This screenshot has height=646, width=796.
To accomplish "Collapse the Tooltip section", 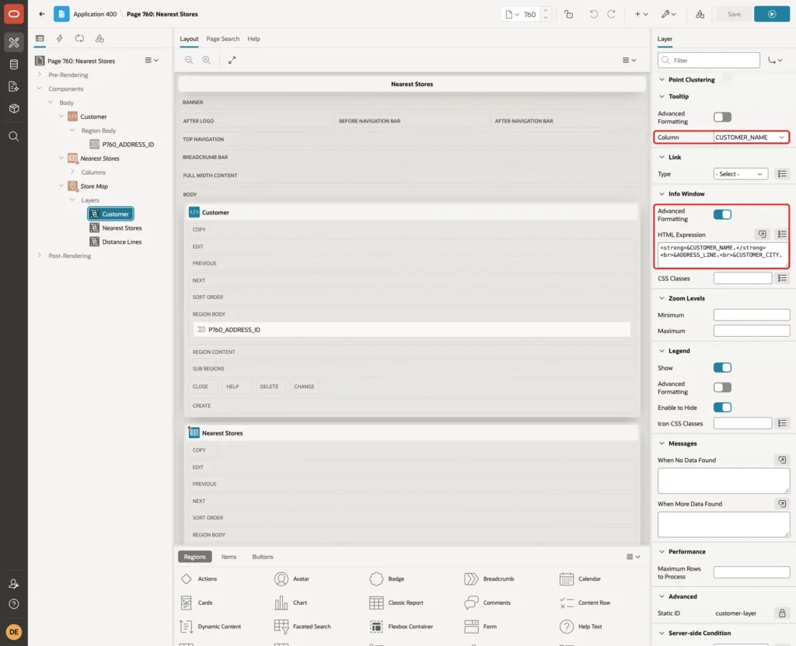I will pos(662,96).
